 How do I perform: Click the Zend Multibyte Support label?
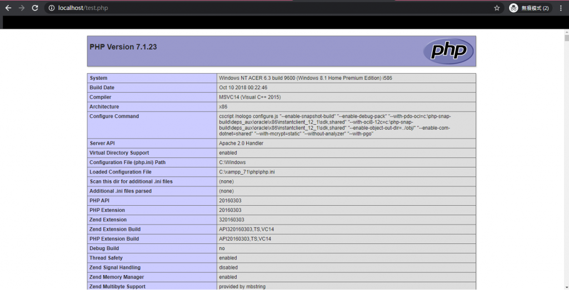click(118, 286)
